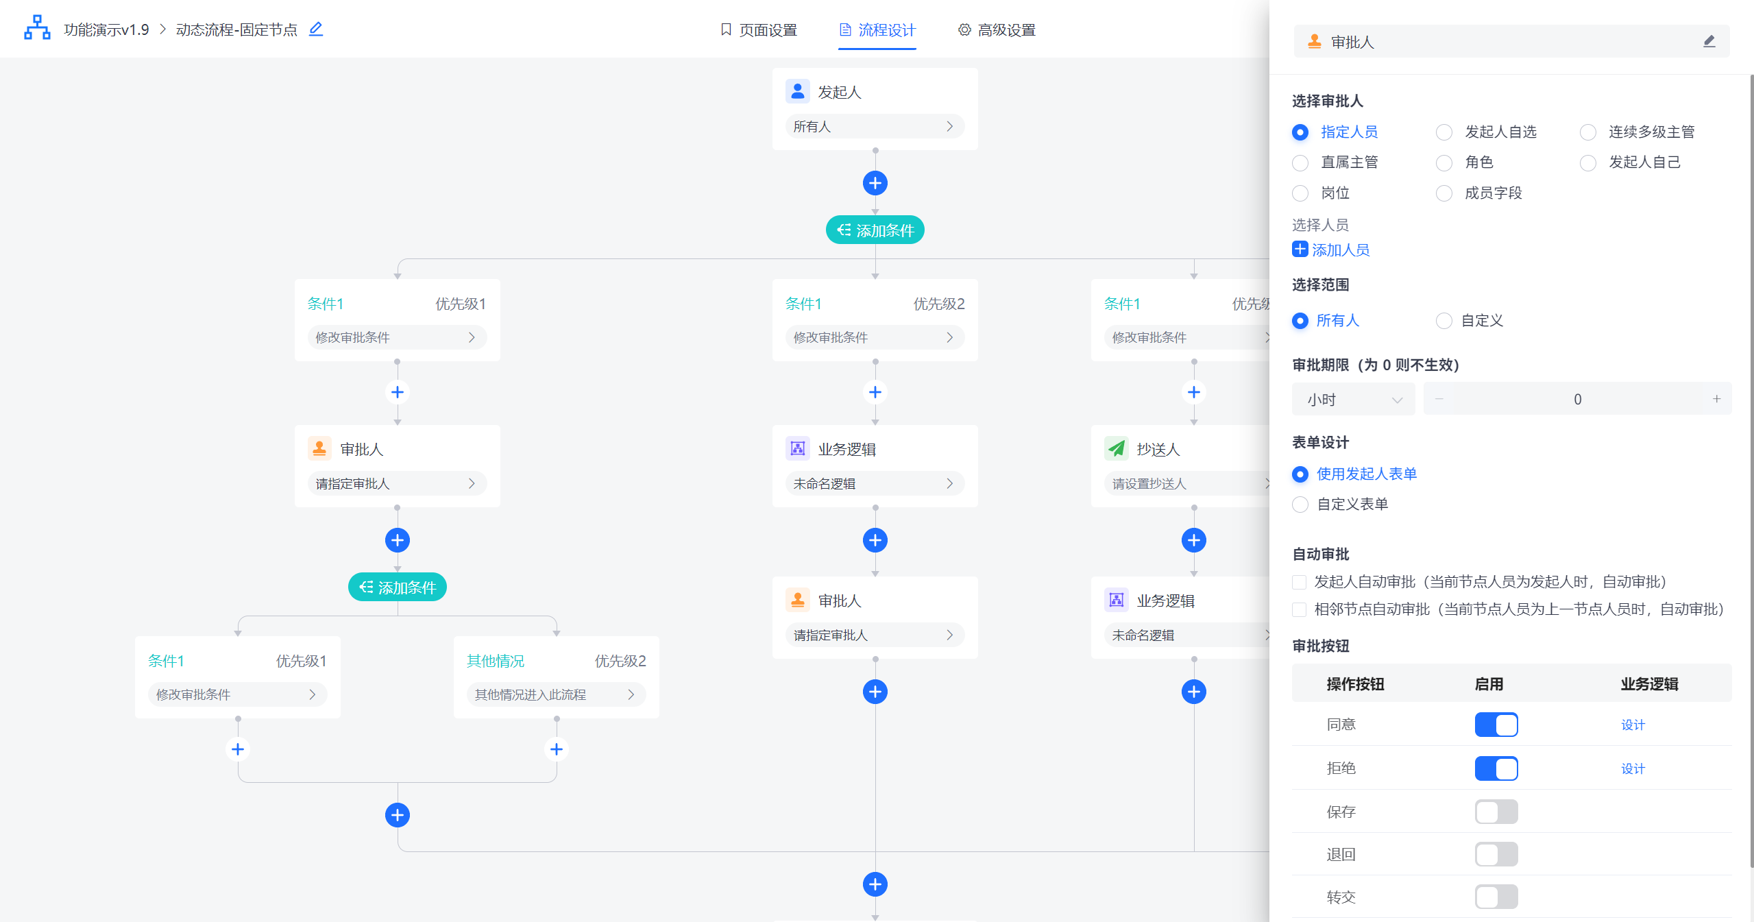
Task: Click workflow logo icon at top left
Action: (x=37, y=28)
